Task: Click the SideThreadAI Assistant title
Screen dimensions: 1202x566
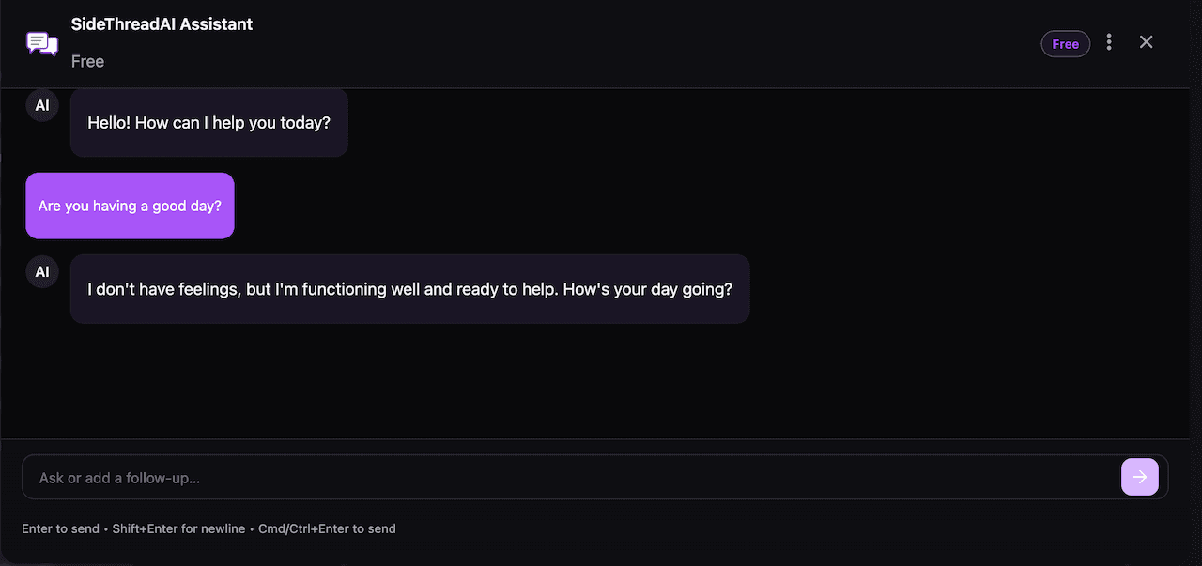Action: coord(162,24)
